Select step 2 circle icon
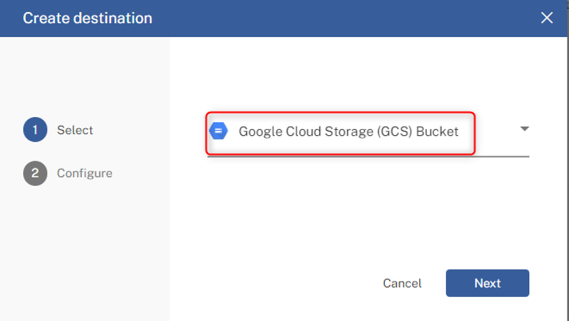Image resolution: width=569 pixels, height=321 pixels. pos(35,173)
